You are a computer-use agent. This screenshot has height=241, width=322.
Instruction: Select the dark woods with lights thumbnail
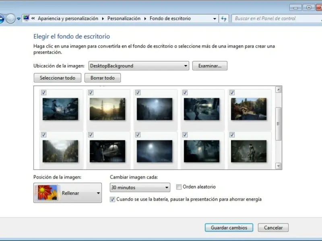[202, 151]
